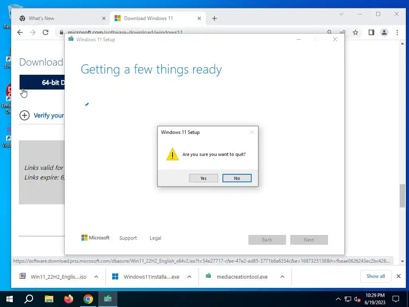Viewport: 409px width, 307px height.
Task: Close the Windows 11 Setup window
Action: pyautogui.click(x=335, y=40)
